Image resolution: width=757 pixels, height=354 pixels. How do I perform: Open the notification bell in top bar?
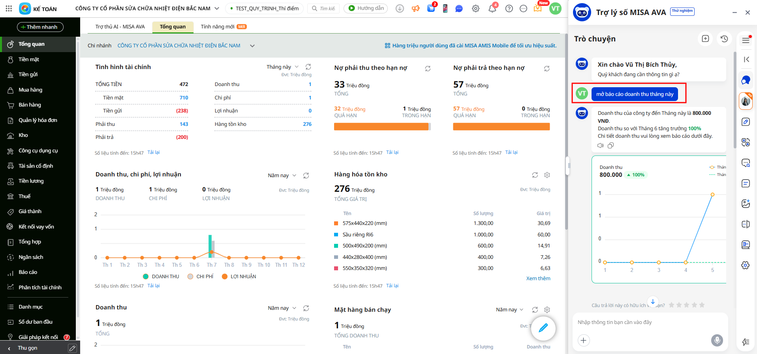492,8
